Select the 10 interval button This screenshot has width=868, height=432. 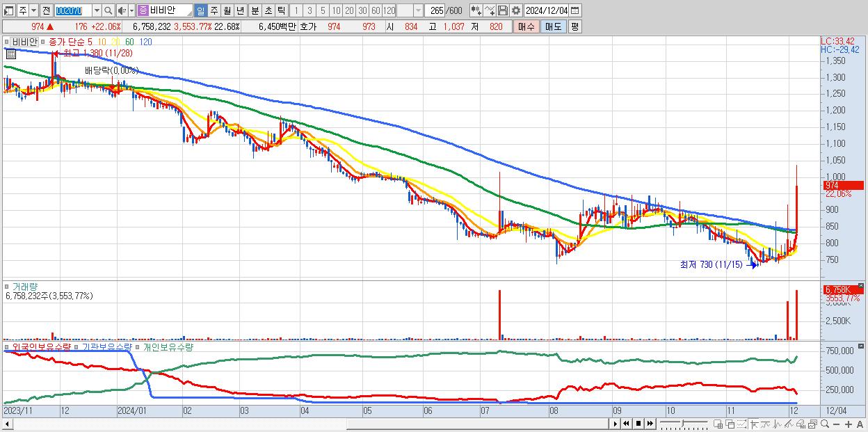(x=336, y=10)
